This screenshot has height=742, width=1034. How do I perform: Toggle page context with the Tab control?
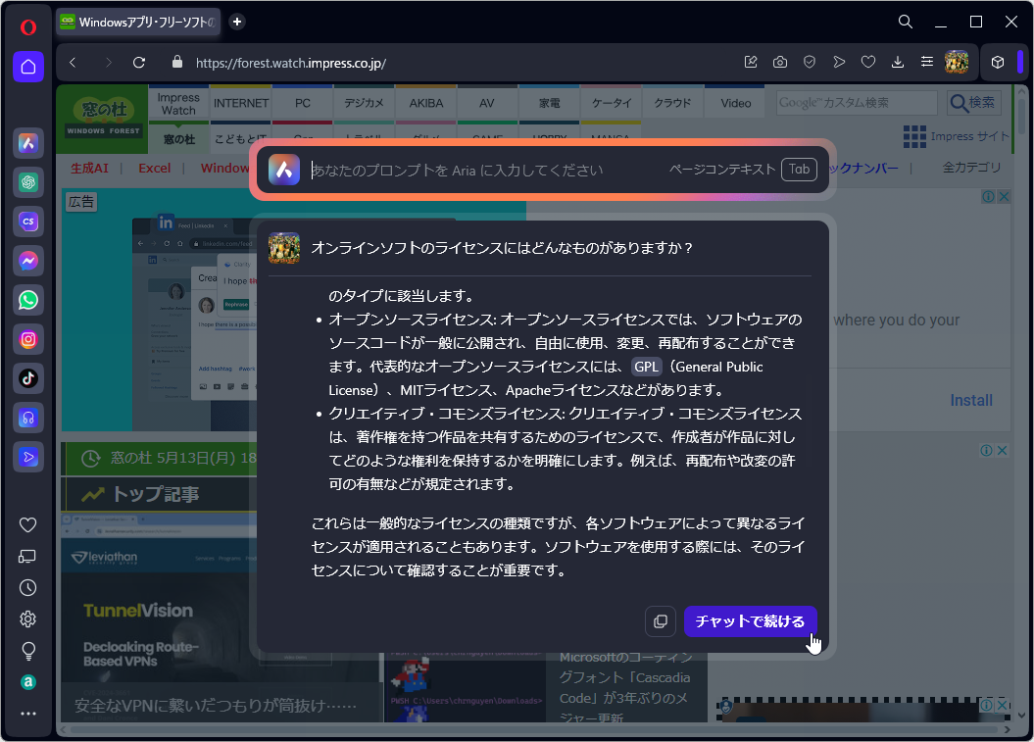(800, 169)
